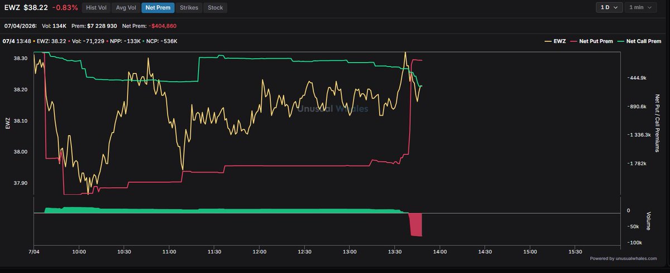Screen dimensions: 670x273
Task: Open the Stock tab
Action: click(215, 8)
